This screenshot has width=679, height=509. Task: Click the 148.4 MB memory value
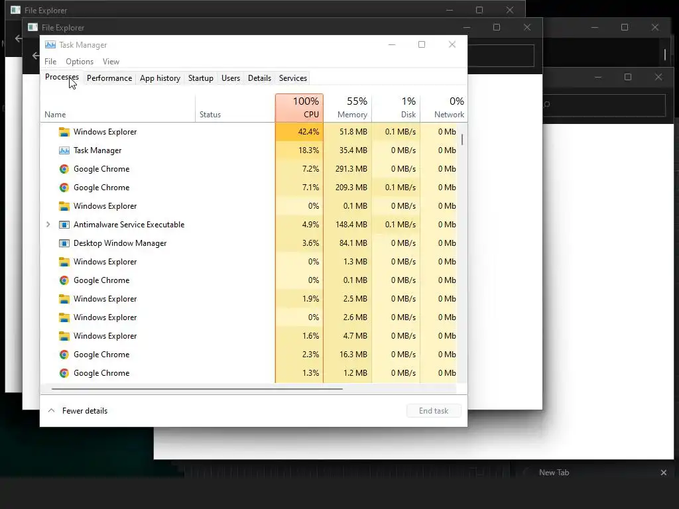click(x=351, y=225)
